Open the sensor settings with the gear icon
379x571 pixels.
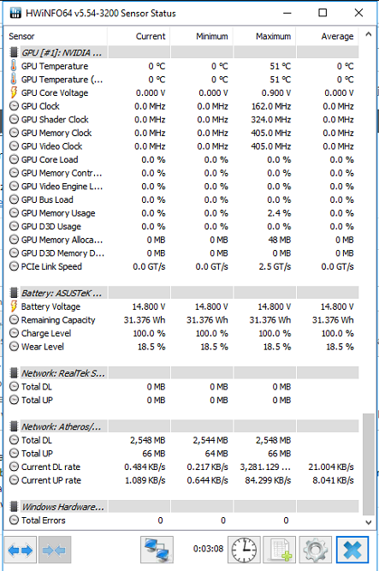pos(316,550)
